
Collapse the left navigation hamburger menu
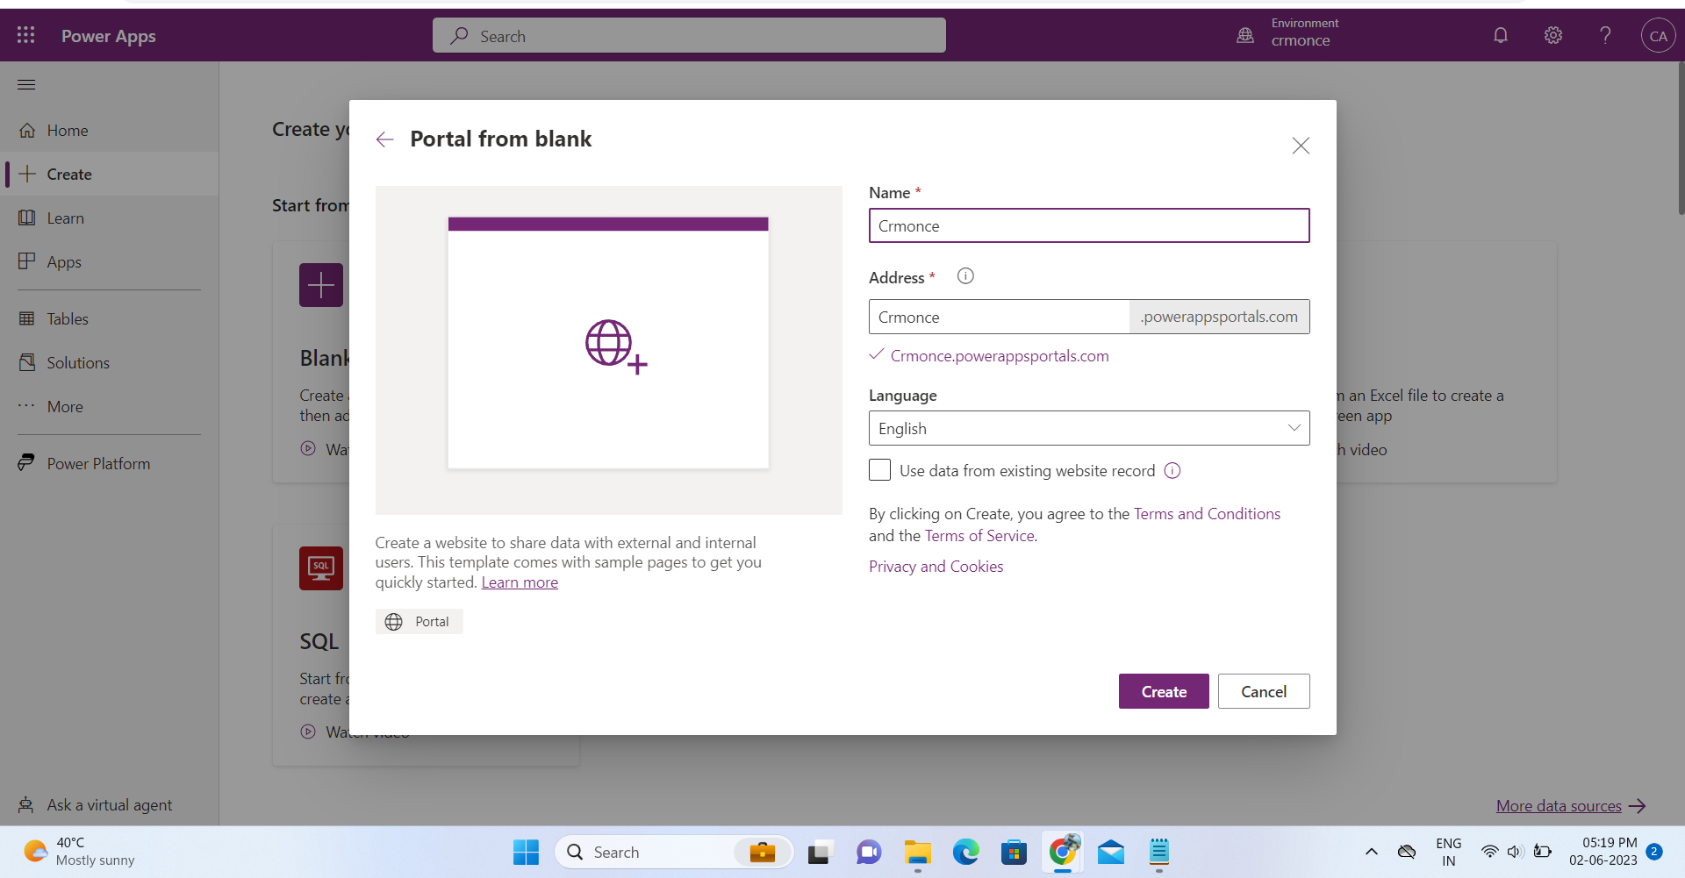point(26,85)
